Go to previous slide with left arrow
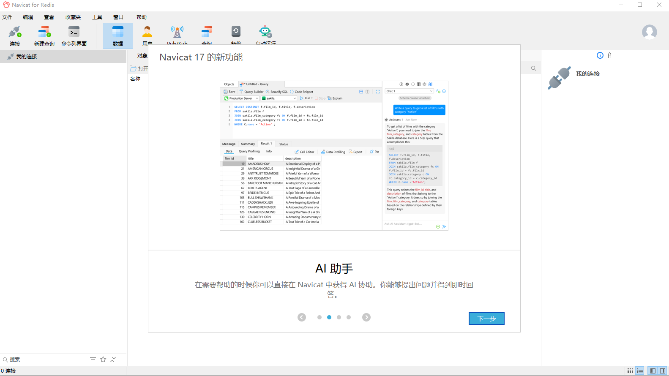Screen dimensions: 669x376 pyautogui.click(x=302, y=317)
